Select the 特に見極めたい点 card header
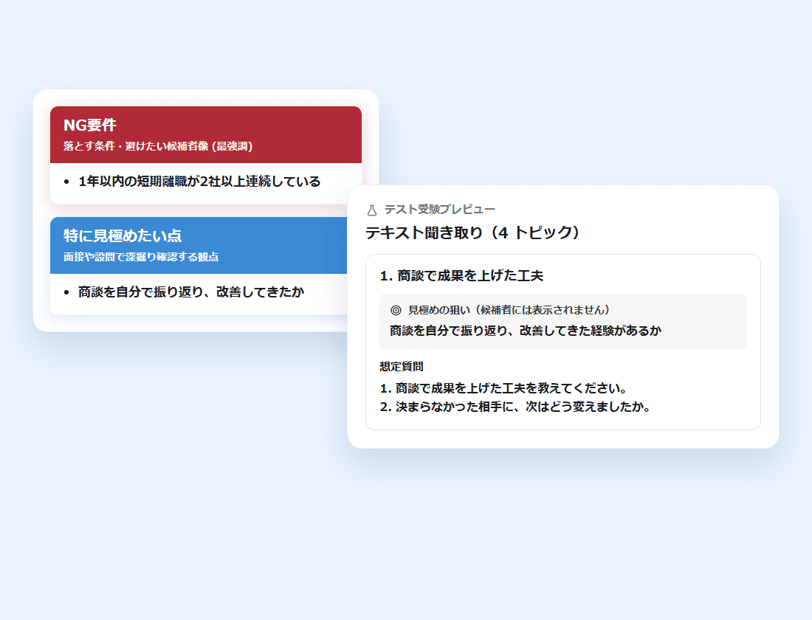This screenshot has width=812, height=620. tap(199, 246)
